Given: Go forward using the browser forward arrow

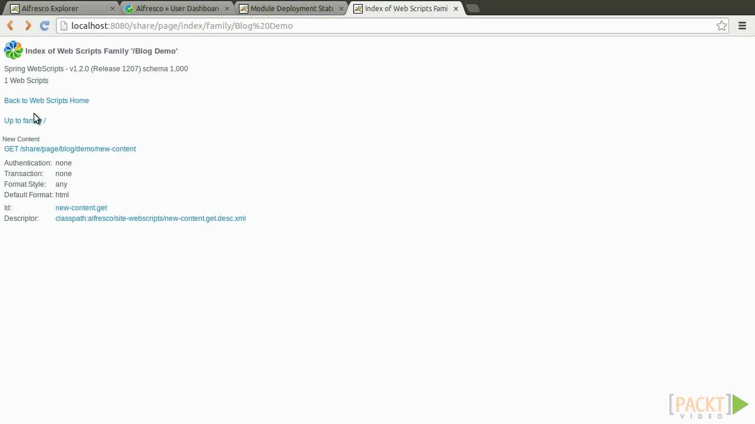Looking at the screenshot, I should (28, 25).
